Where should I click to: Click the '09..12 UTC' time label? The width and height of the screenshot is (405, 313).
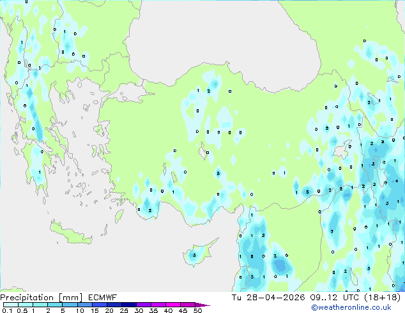(335, 298)
